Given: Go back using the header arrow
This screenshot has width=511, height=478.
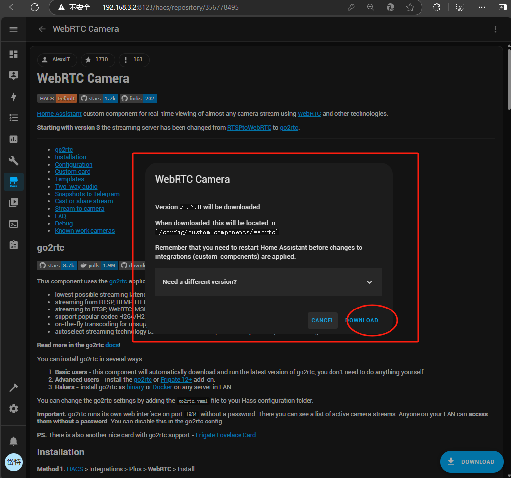Looking at the screenshot, I should coord(42,29).
